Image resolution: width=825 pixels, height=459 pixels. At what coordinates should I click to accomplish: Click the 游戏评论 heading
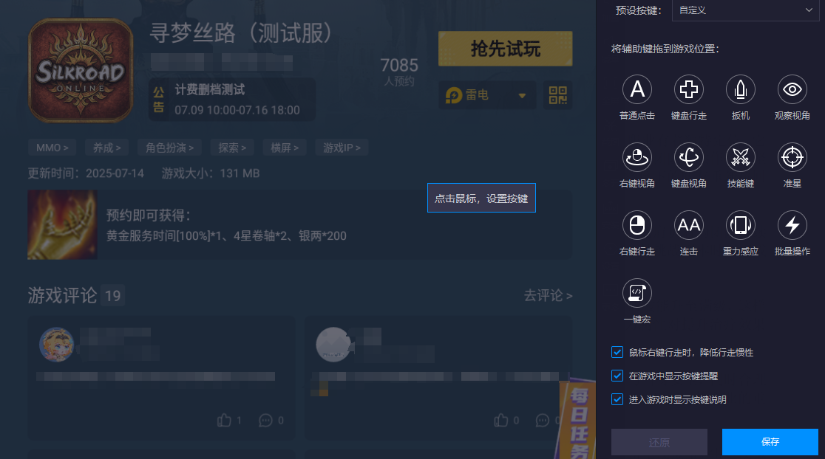tap(62, 295)
